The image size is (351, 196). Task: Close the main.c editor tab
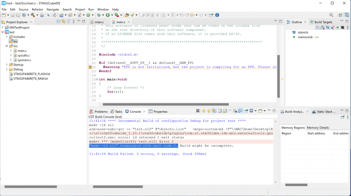pos(129,22)
